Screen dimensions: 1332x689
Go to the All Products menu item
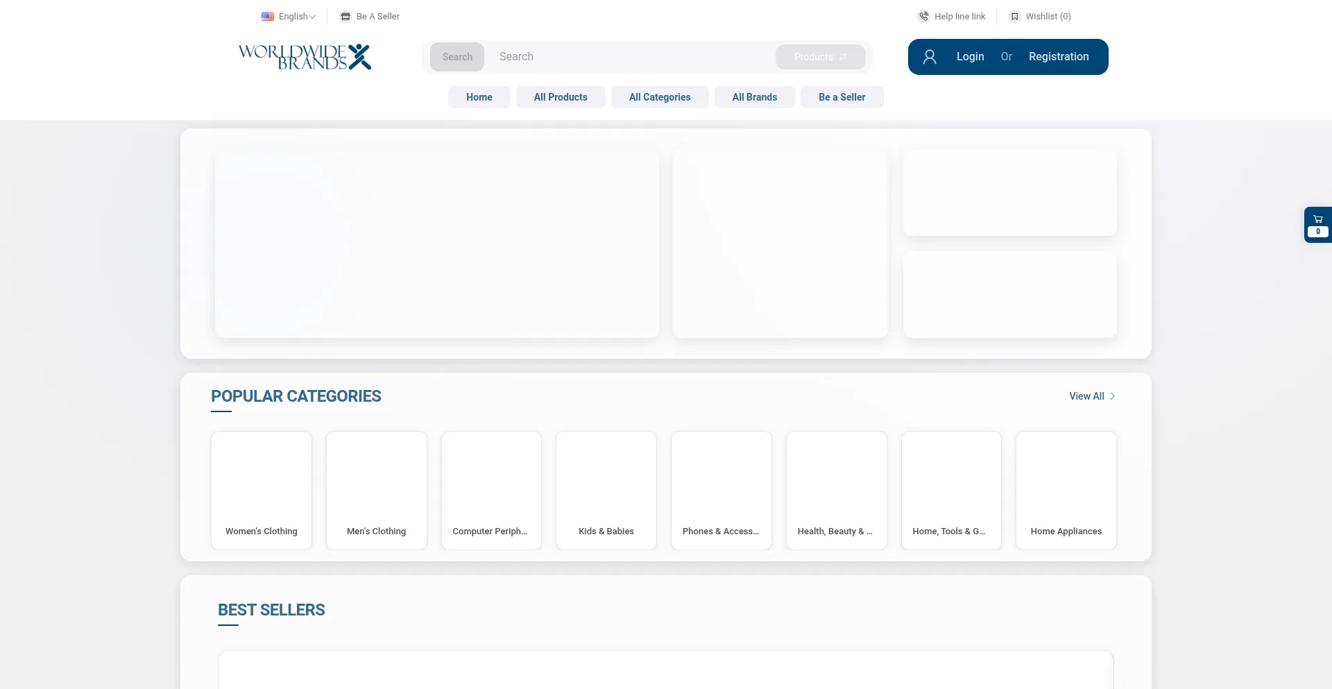[561, 97]
